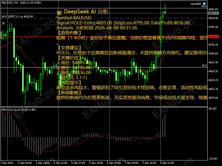Click the 38.2 Fibonacci level label
The width and height of the screenshot is (222, 166).
click(x=204, y=66)
